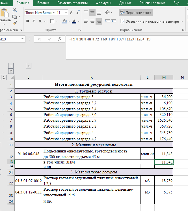Screen dimensions: 188x211
Task: Click the text orientation icon
Action: (x=107, y=12)
